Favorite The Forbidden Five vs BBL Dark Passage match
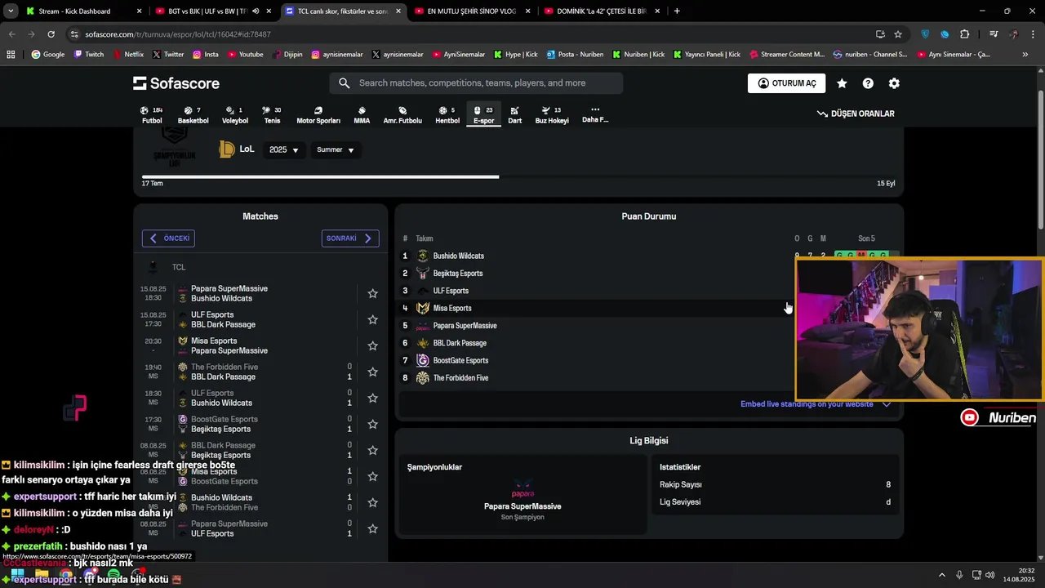 (372, 372)
